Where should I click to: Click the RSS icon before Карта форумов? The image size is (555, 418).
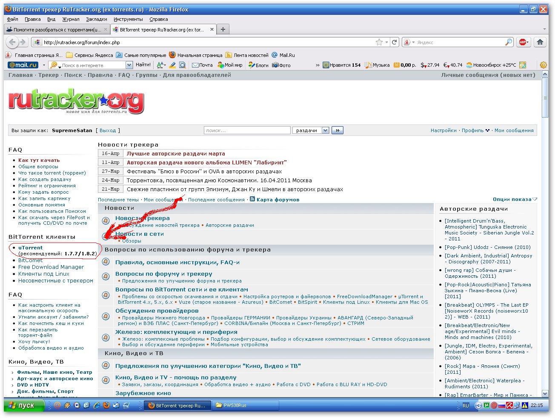252,199
